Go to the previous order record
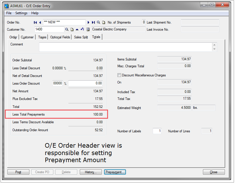 (40, 22)
